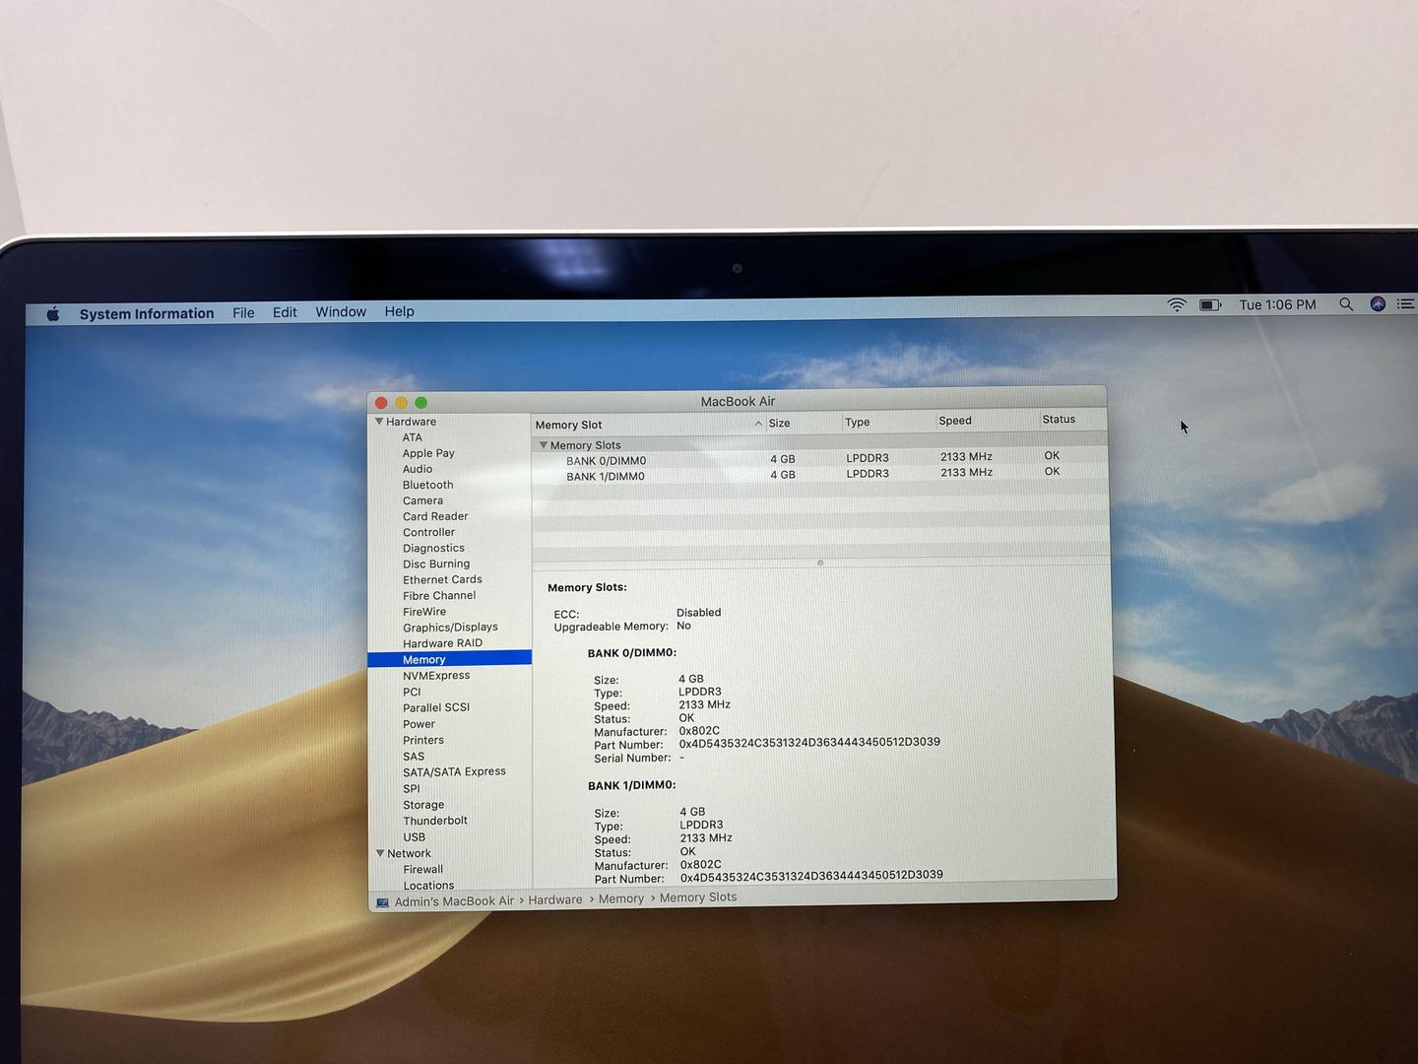The image size is (1418, 1064).
Task: Select Controller in the sidebar
Action: click(x=429, y=532)
